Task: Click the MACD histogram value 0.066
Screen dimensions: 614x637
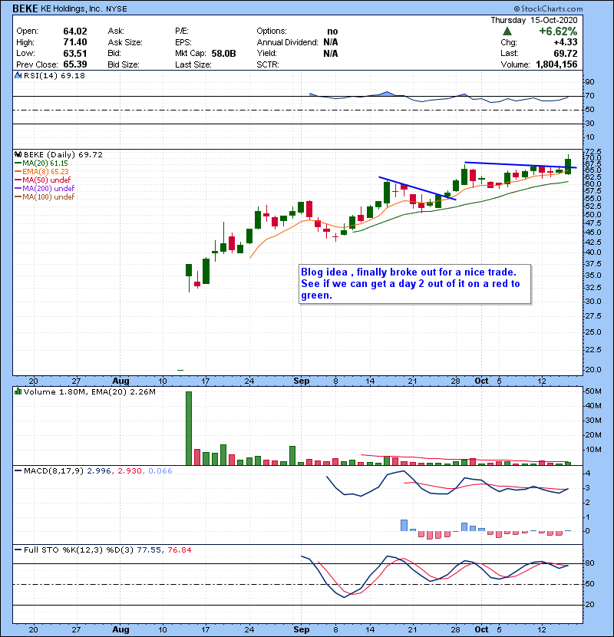Action: coord(160,471)
